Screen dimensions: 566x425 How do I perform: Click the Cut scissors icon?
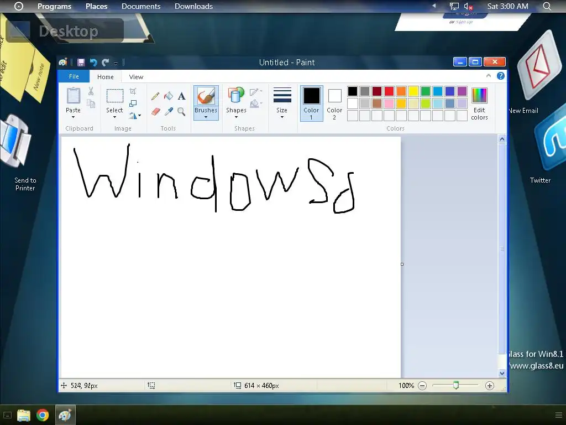(x=91, y=91)
